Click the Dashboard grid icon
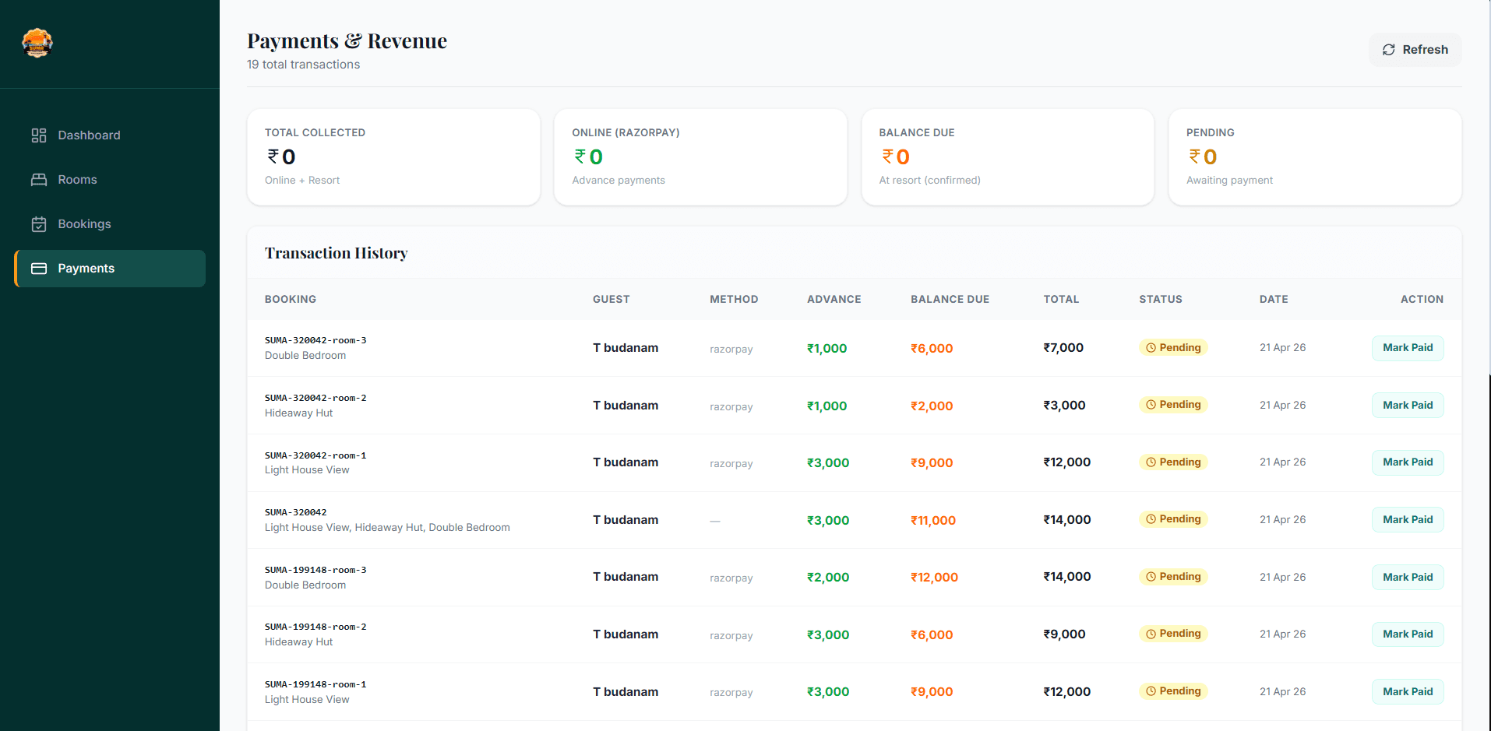This screenshot has width=1491, height=731. (x=39, y=135)
